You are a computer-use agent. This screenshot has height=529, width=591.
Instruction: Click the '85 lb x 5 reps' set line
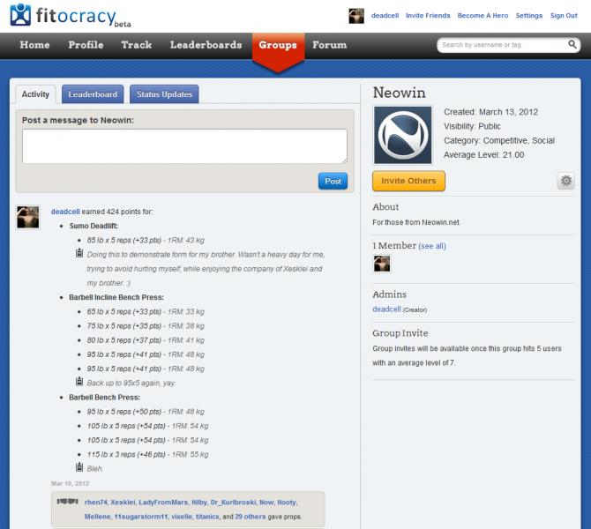146,241
